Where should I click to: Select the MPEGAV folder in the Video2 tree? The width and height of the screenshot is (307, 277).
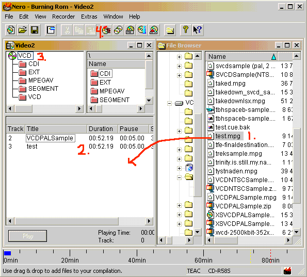pyautogui.click(x=41, y=80)
